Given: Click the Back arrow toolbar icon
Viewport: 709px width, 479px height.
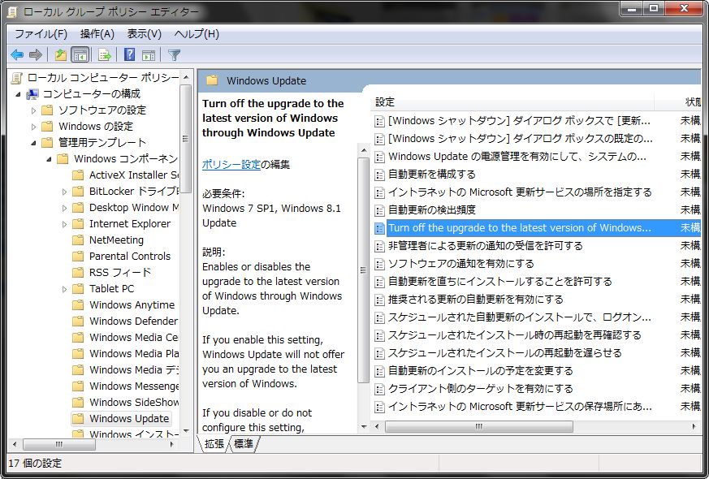Looking at the screenshot, I should click(x=17, y=55).
